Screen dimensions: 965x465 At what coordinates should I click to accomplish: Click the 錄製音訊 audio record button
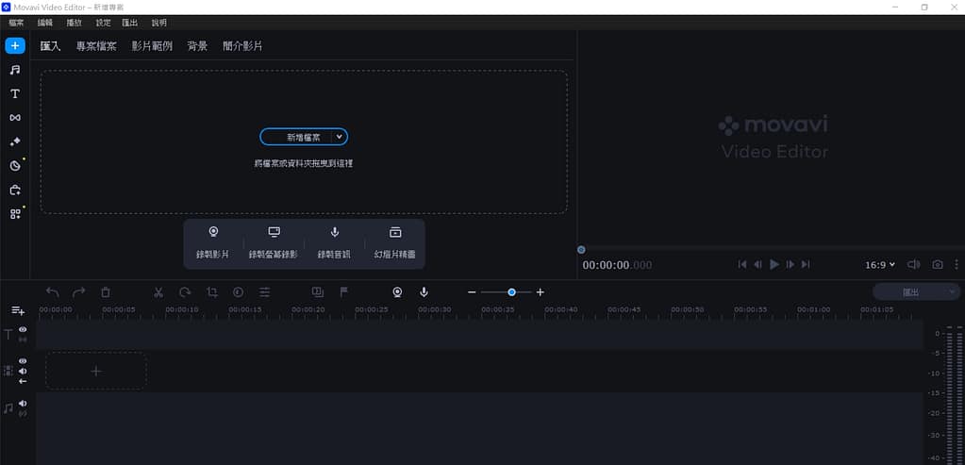pos(334,243)
